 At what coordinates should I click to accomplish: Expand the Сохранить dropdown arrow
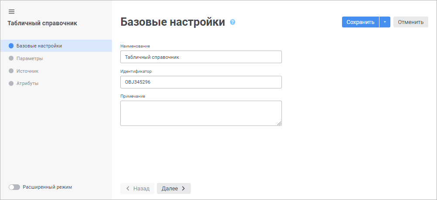coord(385,22)
